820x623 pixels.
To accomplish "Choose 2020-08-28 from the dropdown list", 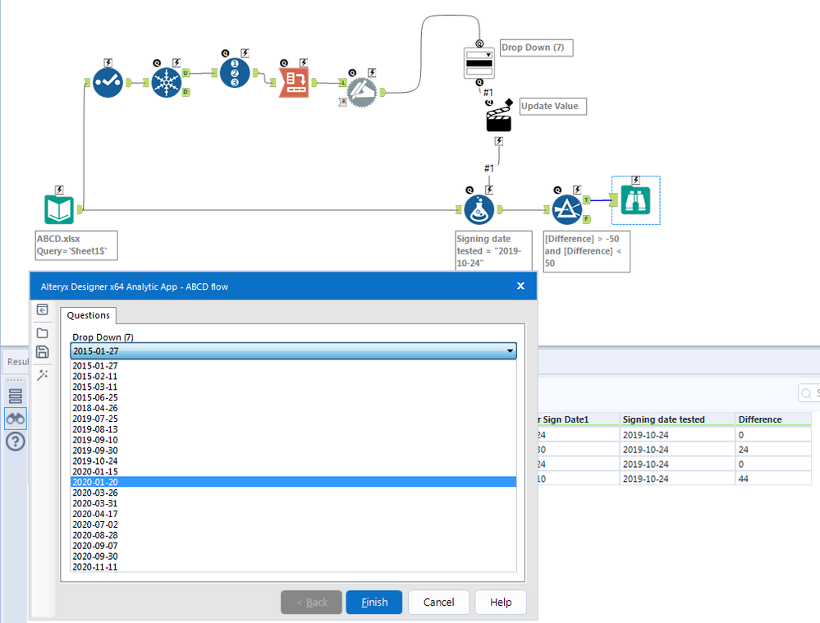I will [293, 535].
